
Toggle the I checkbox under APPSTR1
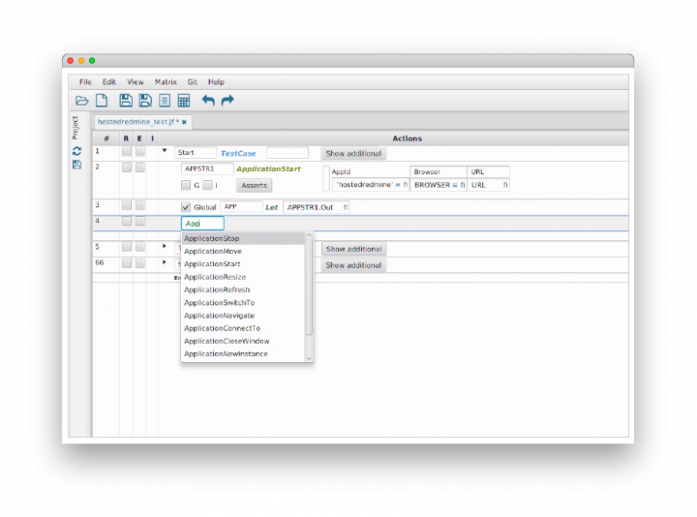pyautogui.click(x=207, y=185)
